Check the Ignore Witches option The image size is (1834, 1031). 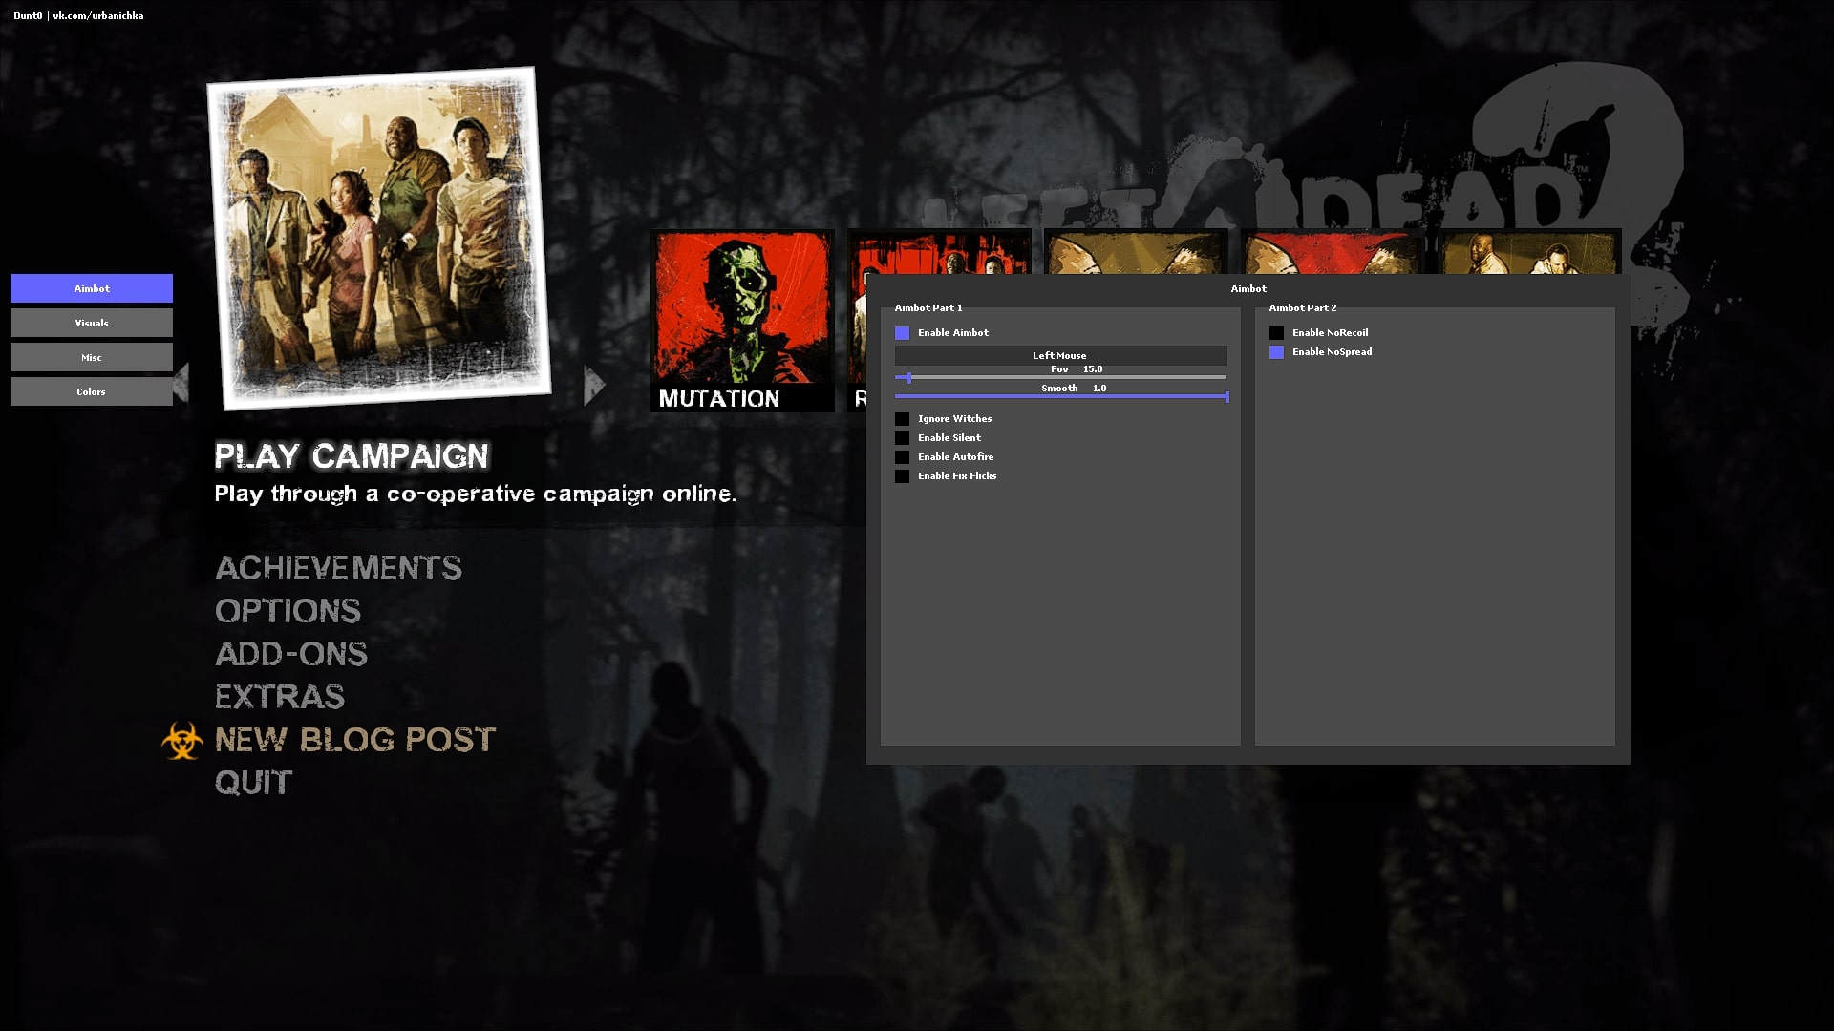pos(902,419)
